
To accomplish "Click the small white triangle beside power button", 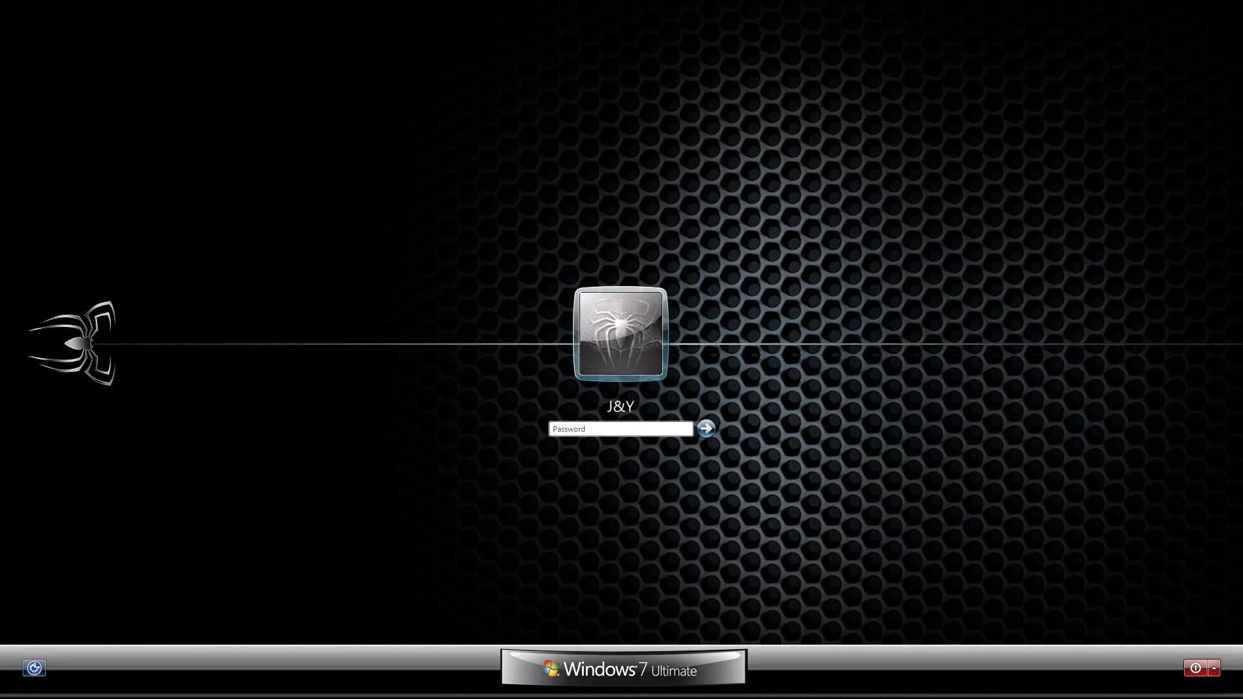I will point(1215,668).
